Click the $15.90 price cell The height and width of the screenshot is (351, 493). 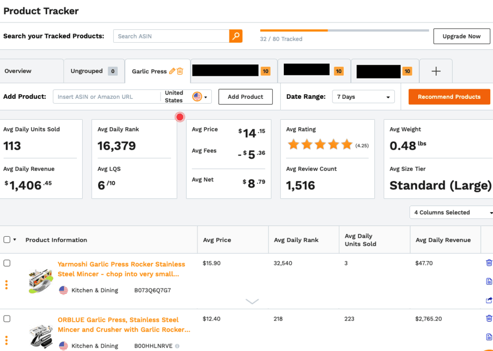click(x=212, y=263)
